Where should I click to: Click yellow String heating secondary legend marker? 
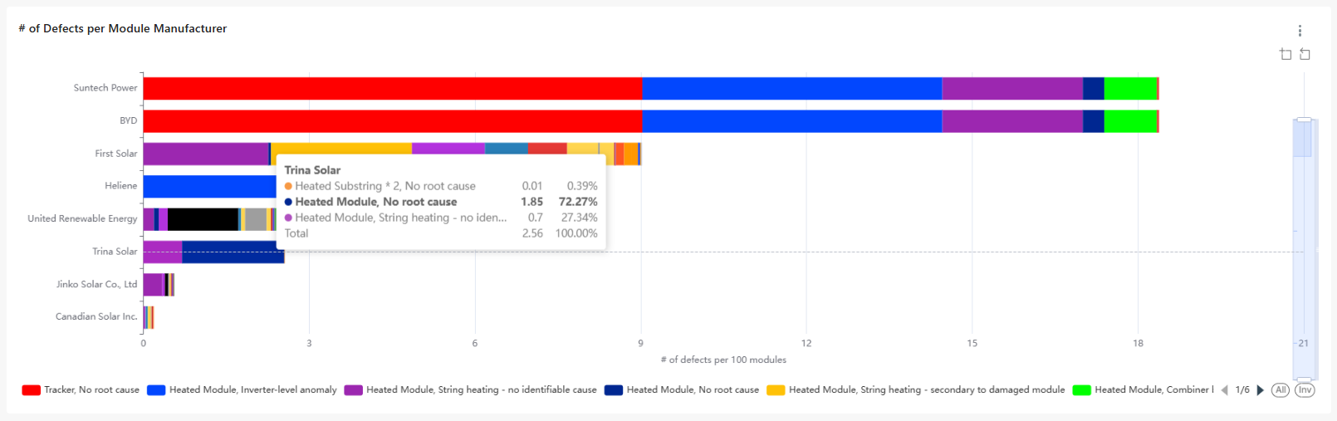(x=776, y=390)
